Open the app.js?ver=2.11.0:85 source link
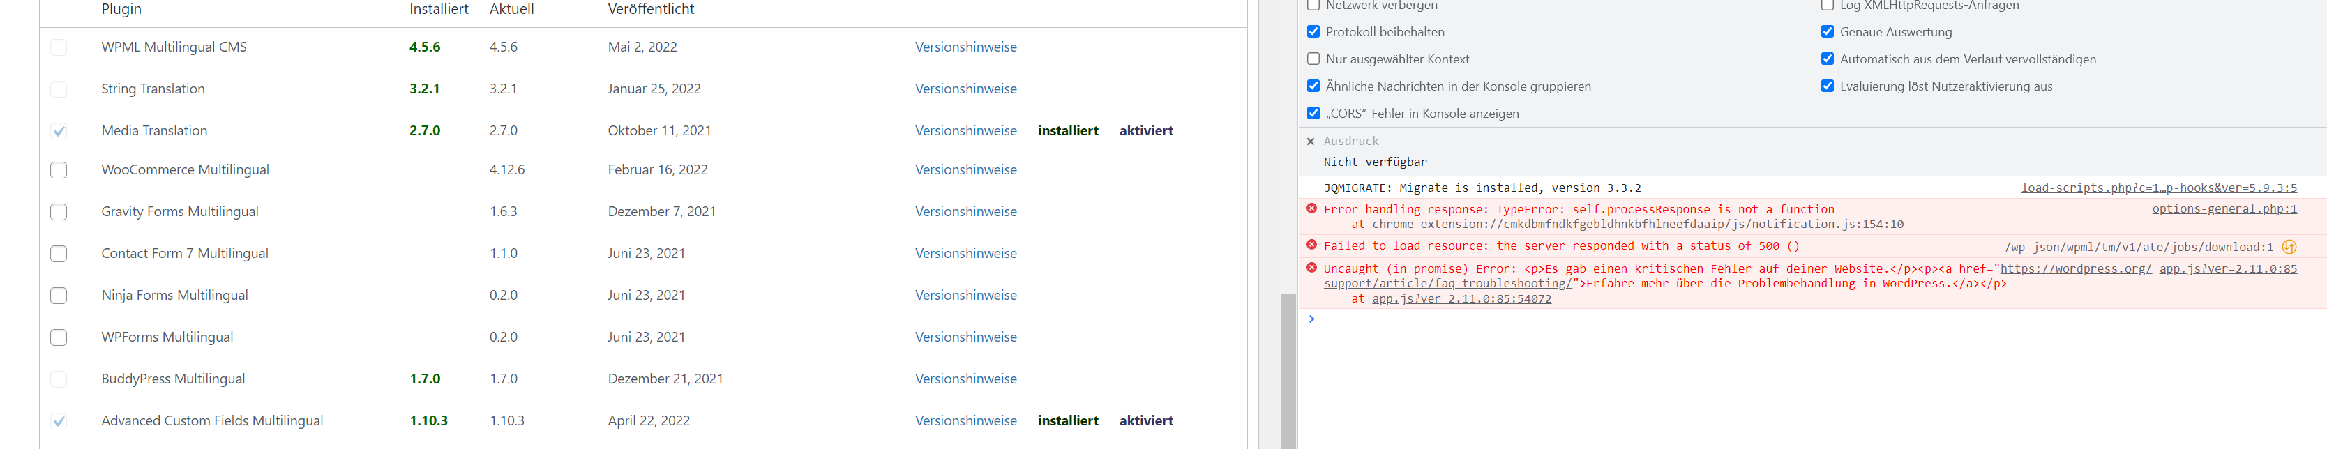Viewport: 2327px width, 449px height. (2228, 268)
